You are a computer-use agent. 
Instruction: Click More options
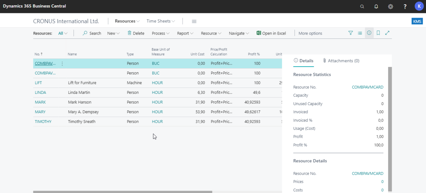click(x=310, y=33)
